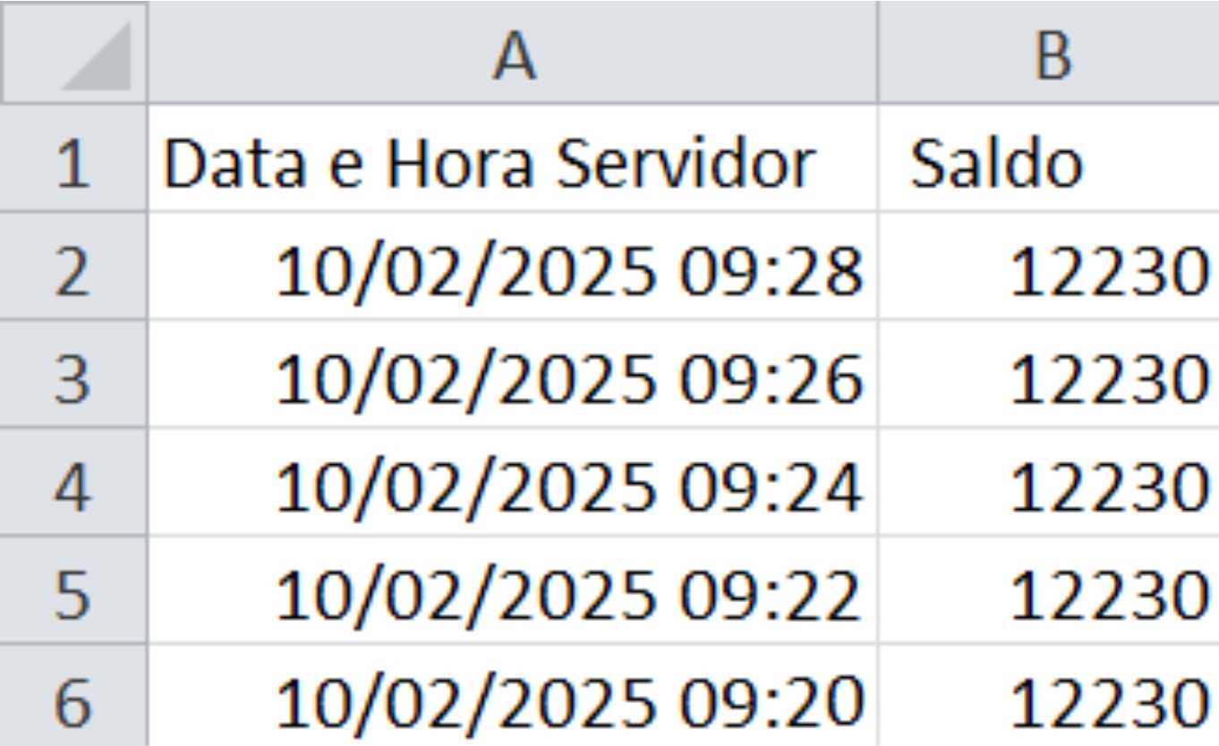Select cell with 10/02/2025 09:26
The height and width of the screenshot is (746, 1219).
tap(513, 374)
